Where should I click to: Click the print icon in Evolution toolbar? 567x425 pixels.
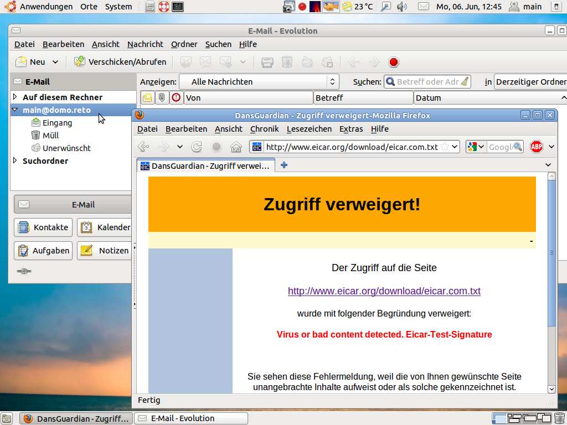click(x=267, y=62)
